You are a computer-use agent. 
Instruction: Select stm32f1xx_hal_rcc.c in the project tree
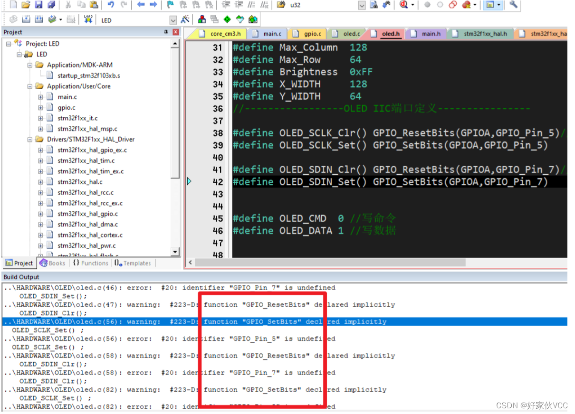[86, 193]
